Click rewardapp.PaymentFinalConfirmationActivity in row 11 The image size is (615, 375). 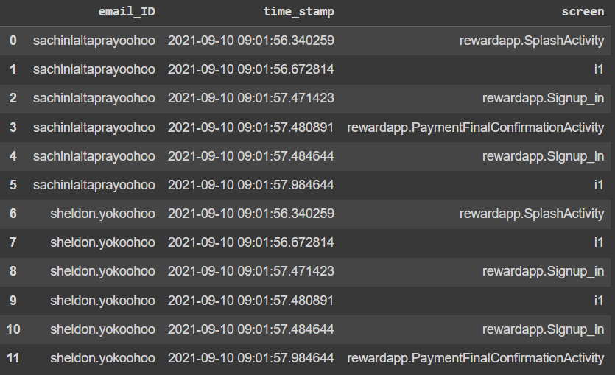click(x=476, y=359)
